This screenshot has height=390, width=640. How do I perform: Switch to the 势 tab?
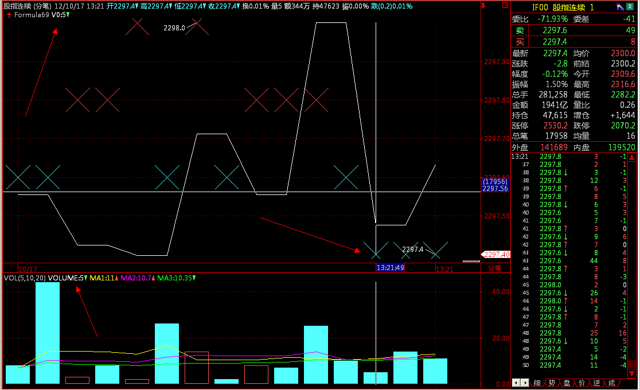click(552, 383)
